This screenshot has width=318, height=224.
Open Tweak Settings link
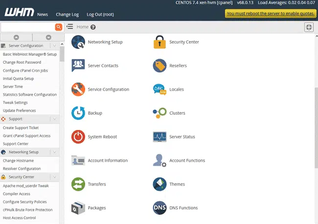pos(15,103)
